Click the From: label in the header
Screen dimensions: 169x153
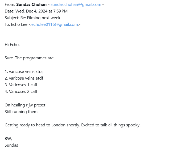click(x=10, y=5)
